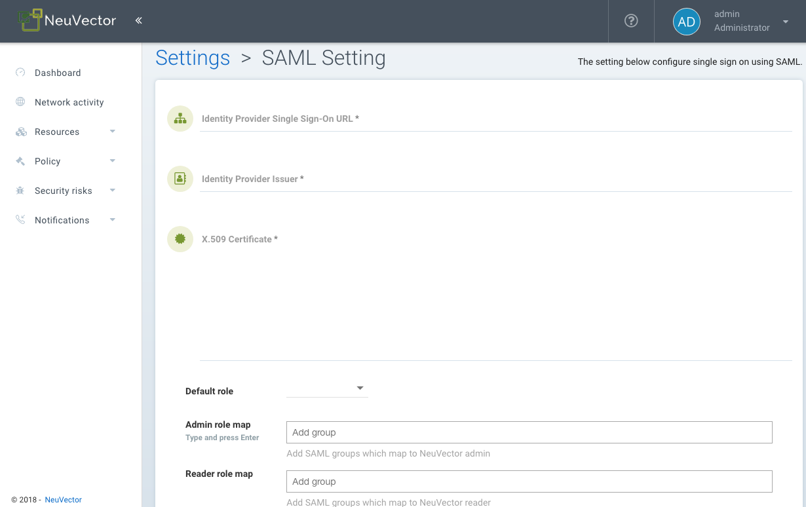Click the NeuVector copyright footer link
Screen dimensions: 806x507
pyautogui.click(x=62, y=500)
